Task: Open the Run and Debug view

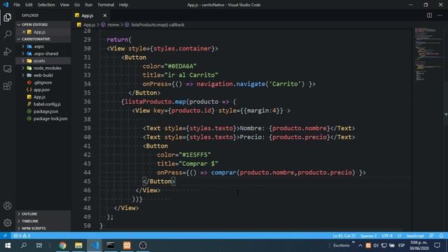Action: (x=8, y=51)
